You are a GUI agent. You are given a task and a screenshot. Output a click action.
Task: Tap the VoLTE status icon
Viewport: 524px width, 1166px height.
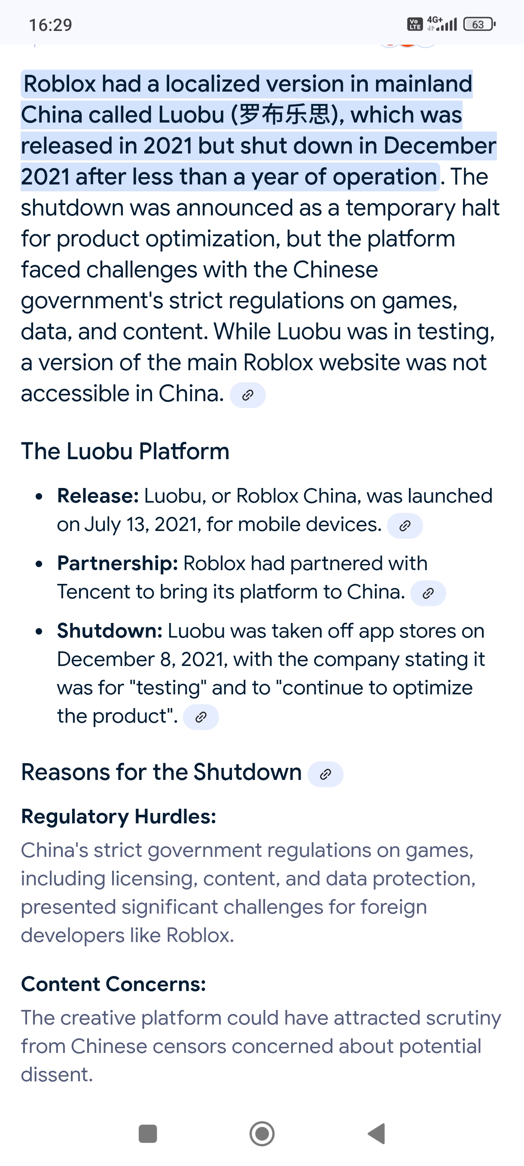414,24
